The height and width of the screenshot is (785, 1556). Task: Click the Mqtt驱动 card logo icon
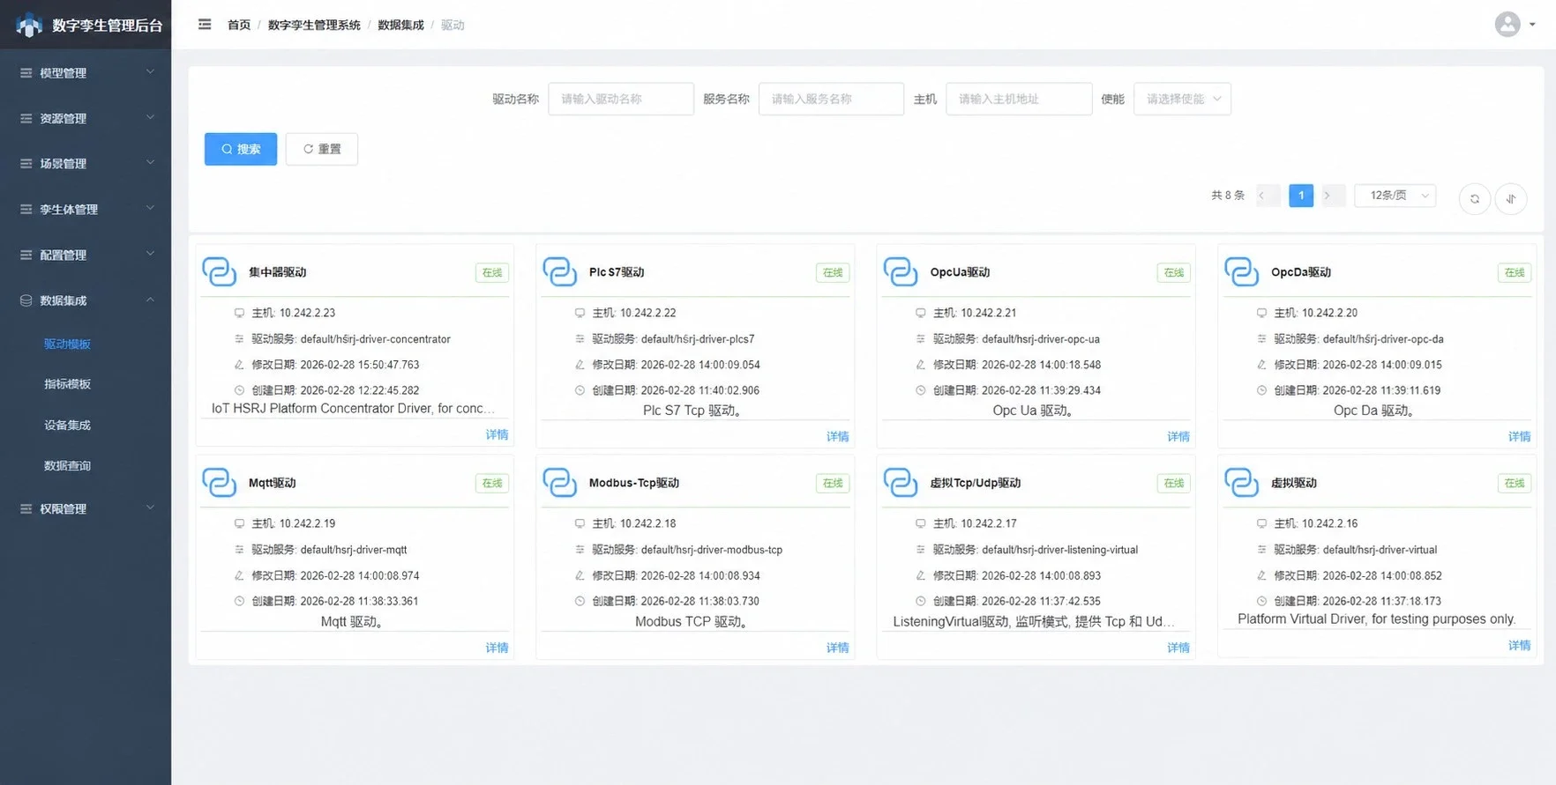220,482
